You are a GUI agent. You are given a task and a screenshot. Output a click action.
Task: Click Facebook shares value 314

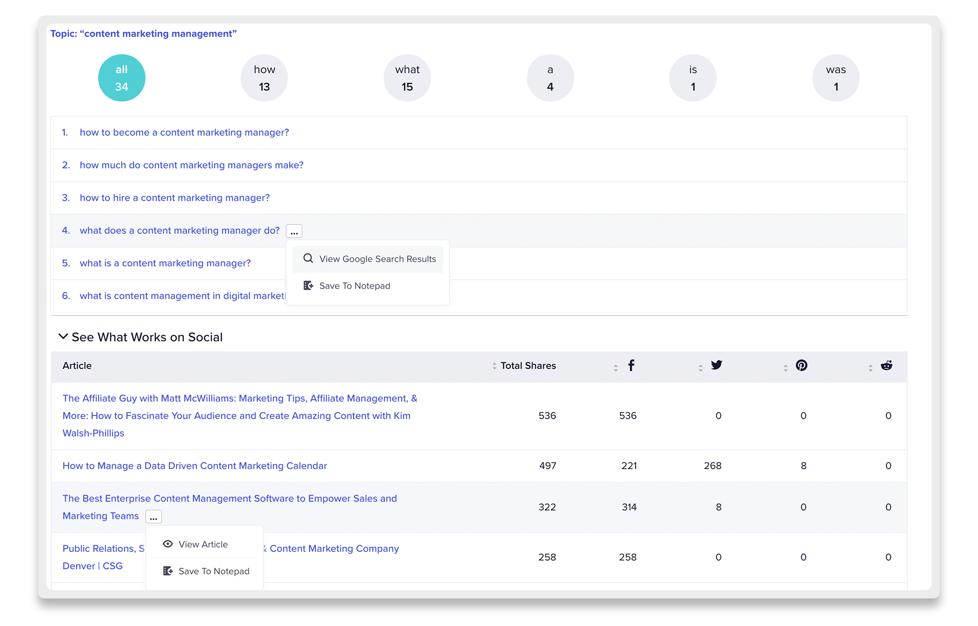tap(629, 507)
